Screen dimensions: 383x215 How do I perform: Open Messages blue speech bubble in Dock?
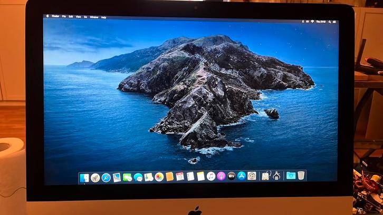[138, 177]
